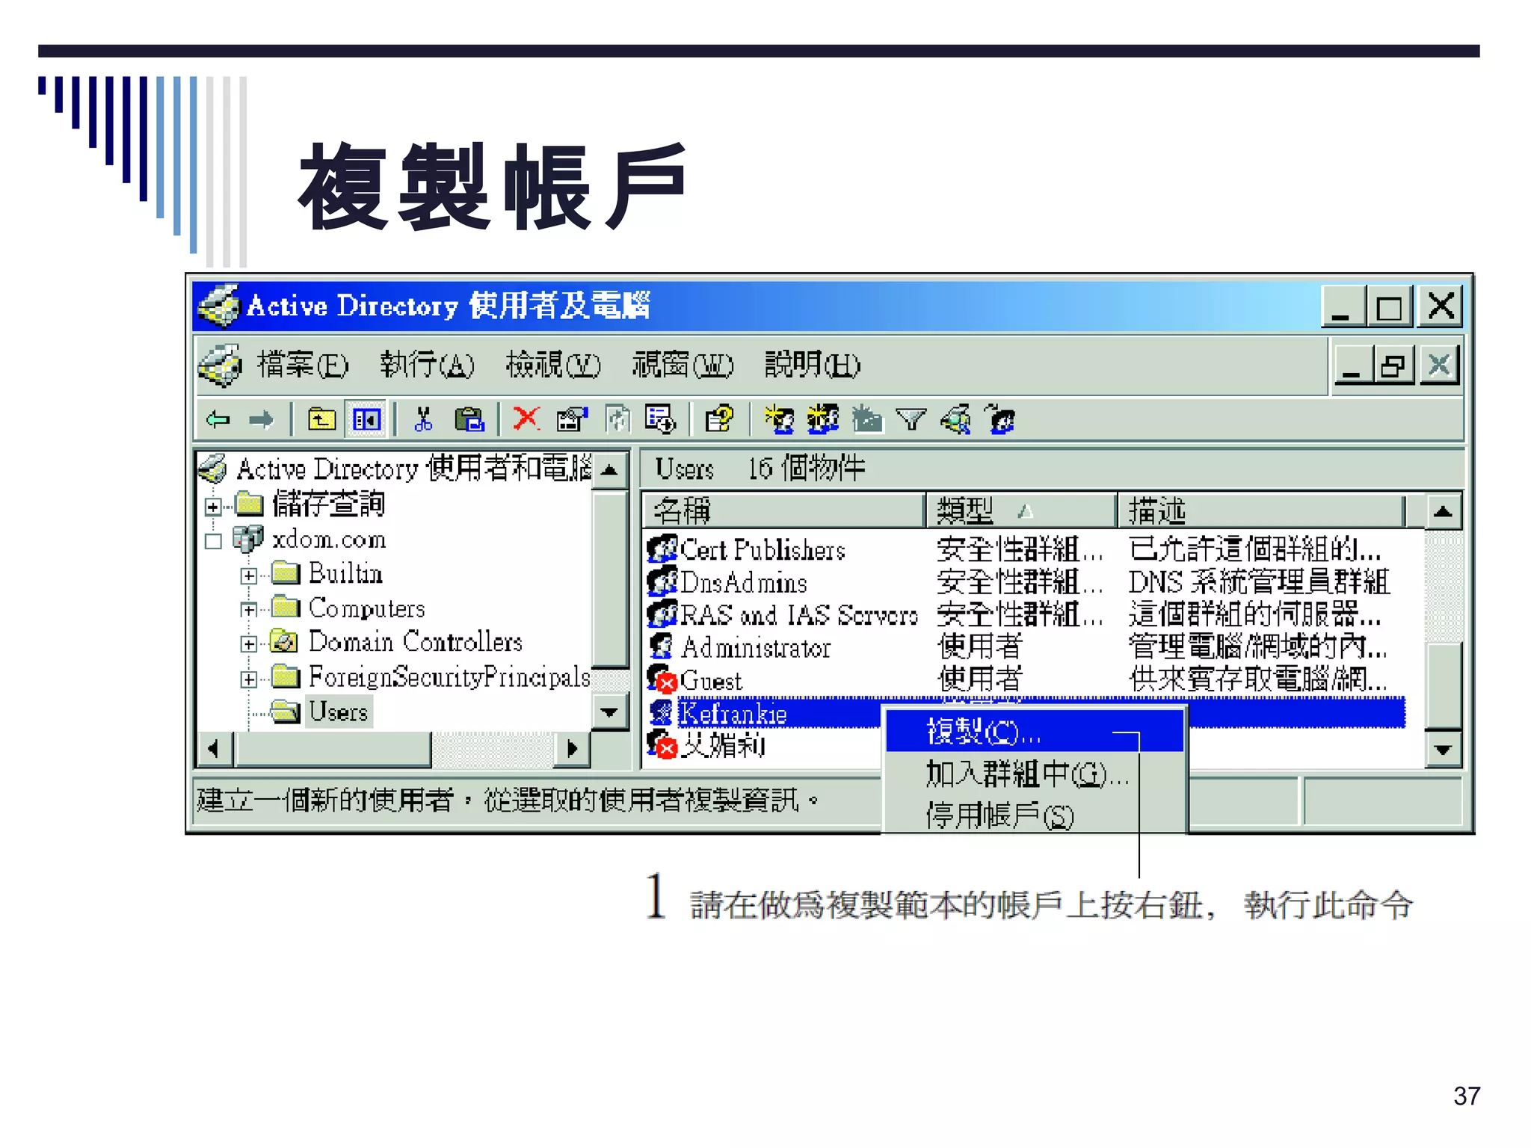Image resolution: width=1531 pixels, height=1148 pixels.
Task: Click the tree horizontal scrollbar thumb
Action: point(333,749)
